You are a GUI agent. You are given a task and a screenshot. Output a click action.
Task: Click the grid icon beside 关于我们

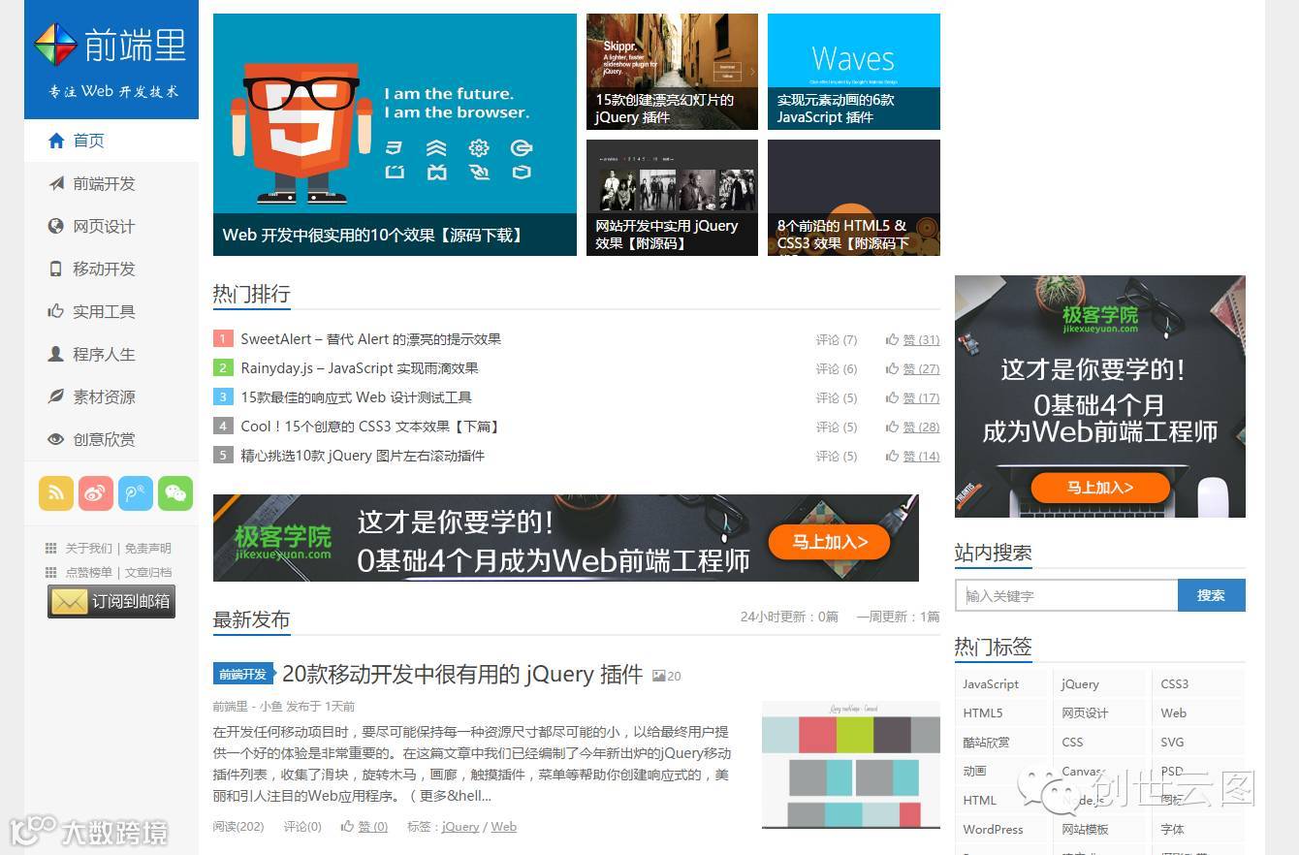pyautogui.click(x=51, y=548)
